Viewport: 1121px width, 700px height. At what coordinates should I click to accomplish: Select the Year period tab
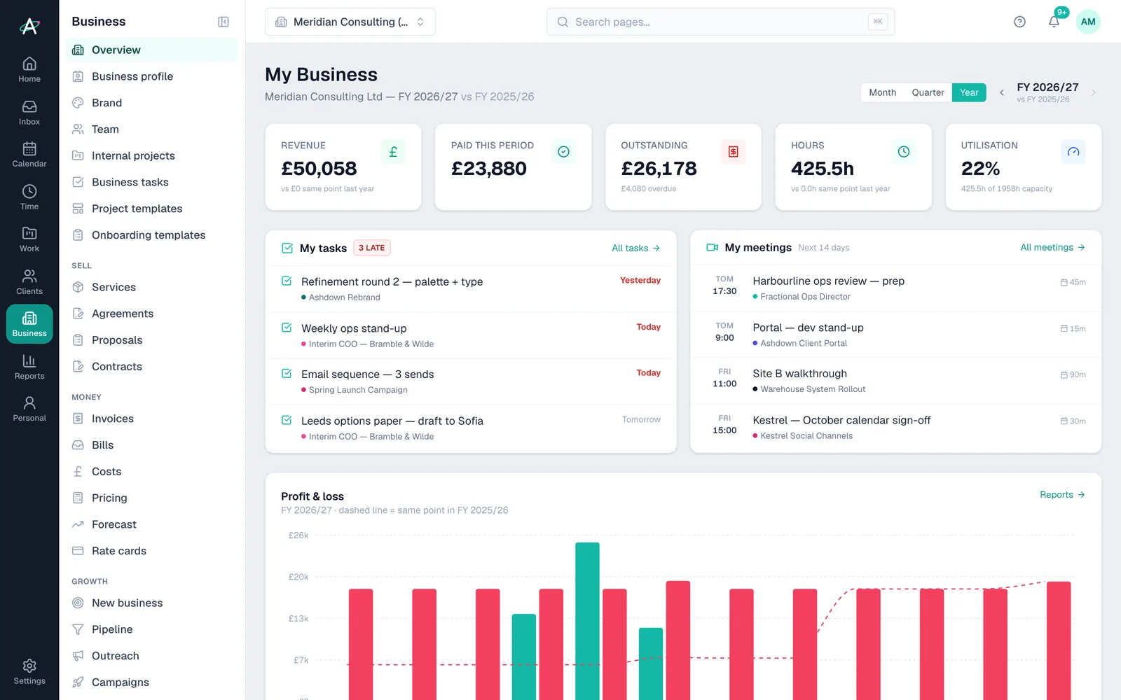coord(969,92)
